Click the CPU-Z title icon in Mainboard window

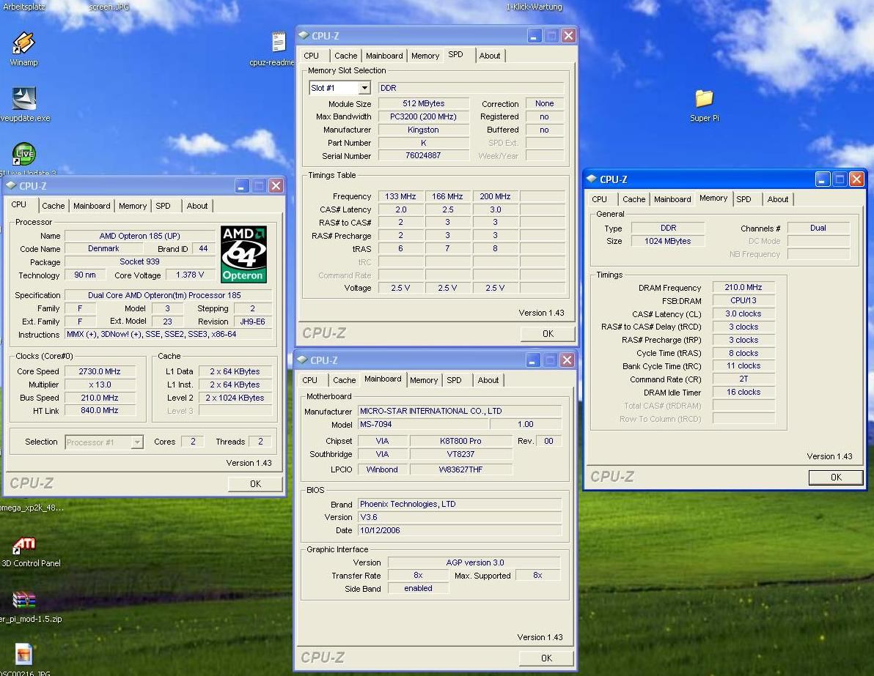[303, 360]
